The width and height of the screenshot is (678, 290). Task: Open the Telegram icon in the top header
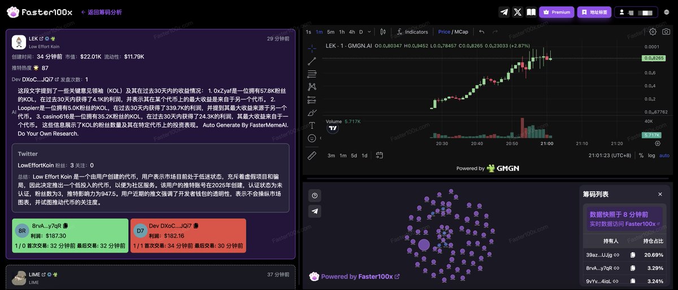click(504, 12)
